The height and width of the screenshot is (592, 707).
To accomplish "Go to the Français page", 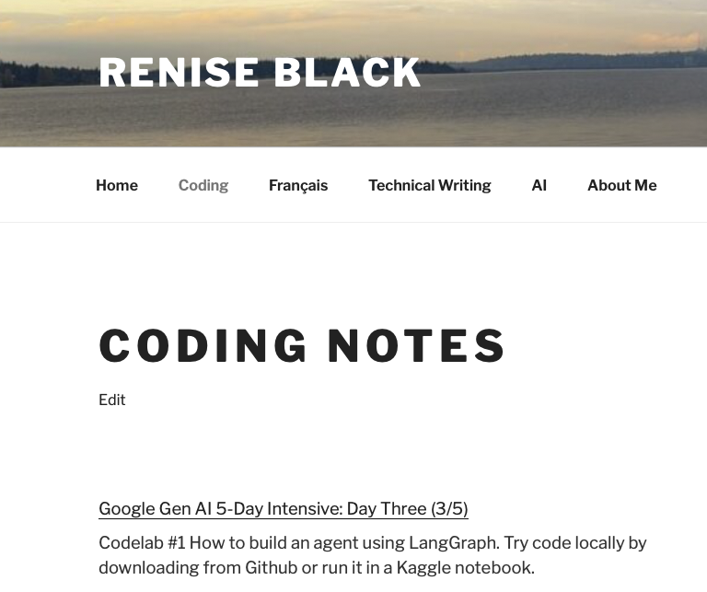I will click(x=298, y=185).
